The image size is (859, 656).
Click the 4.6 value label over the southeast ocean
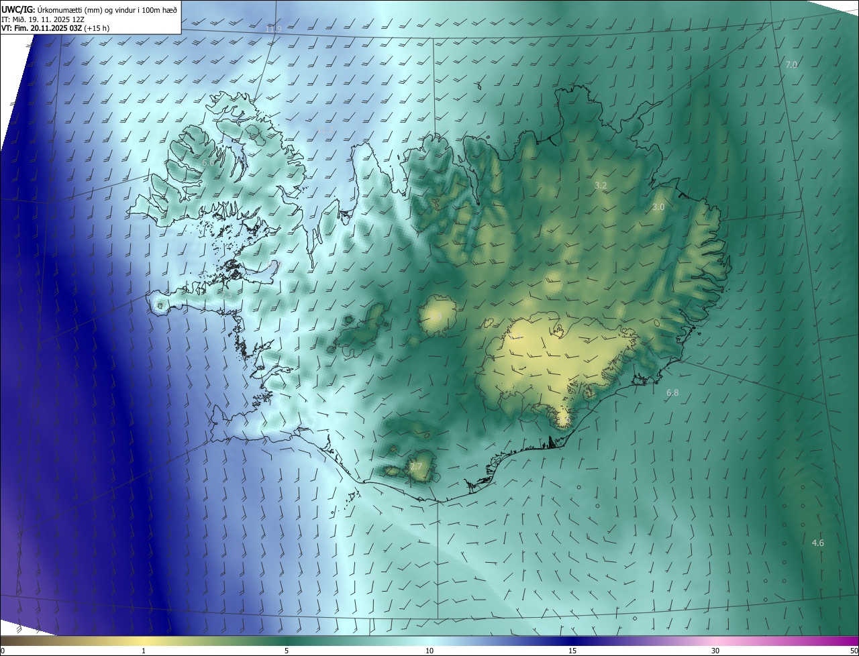tap(818, 543)
